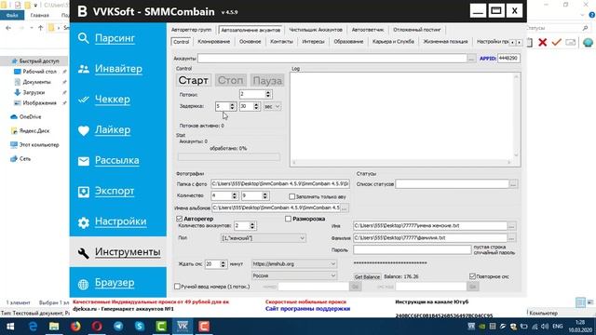Toggle the Авторегер checkbox
This screenshot has width=596, height=335.
tap(180, 219)
